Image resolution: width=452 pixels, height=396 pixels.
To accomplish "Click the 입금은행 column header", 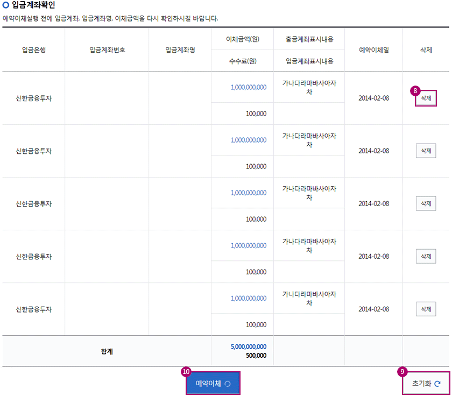I will (x=34, y=50).
